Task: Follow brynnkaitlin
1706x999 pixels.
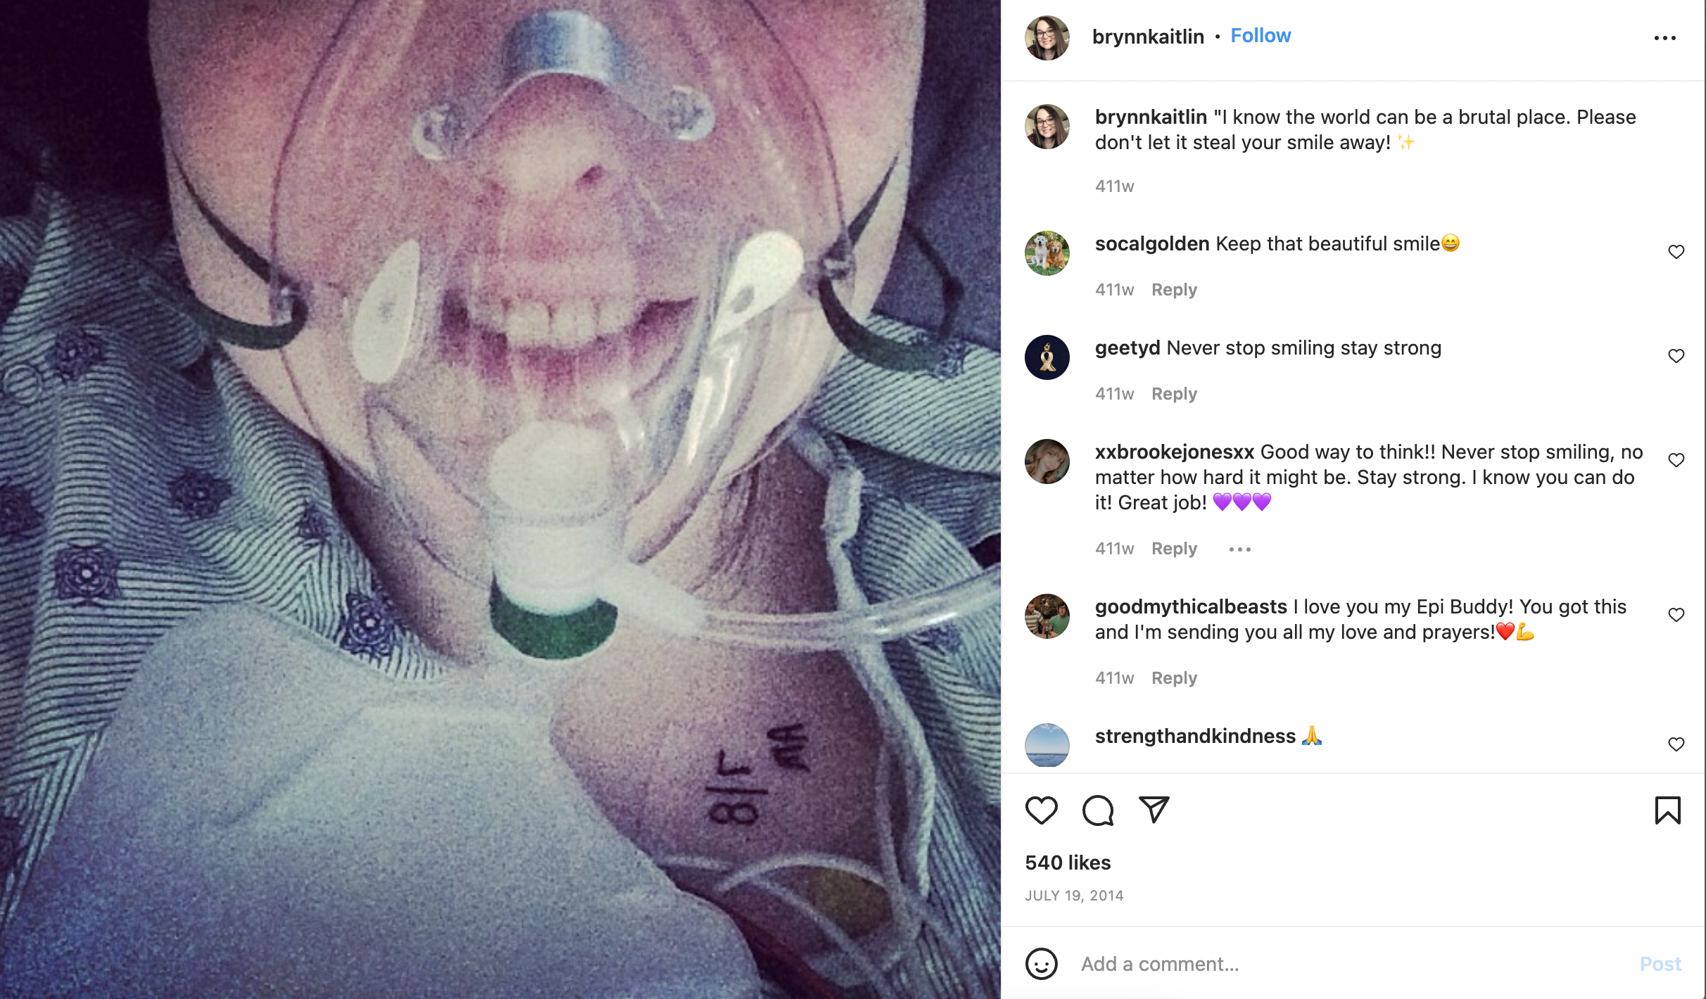Action: pos(1260,36)
